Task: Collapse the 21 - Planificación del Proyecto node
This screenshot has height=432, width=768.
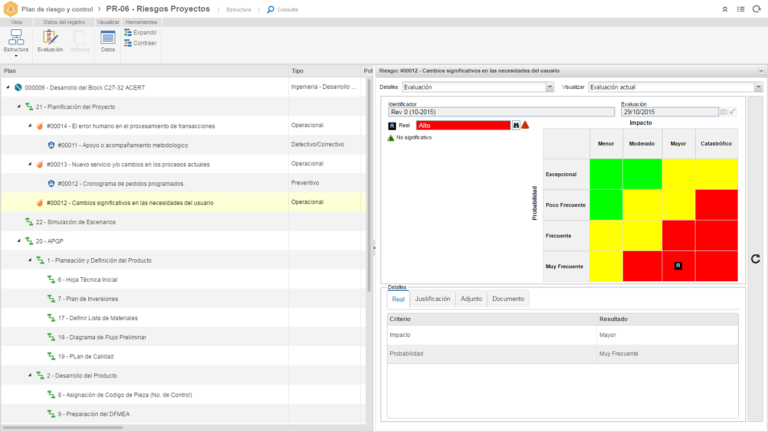Action: pyautogui.click(x=19, y=107)
